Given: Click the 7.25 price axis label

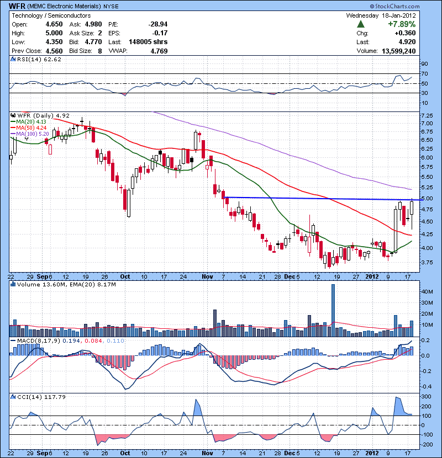Looking at the screenshot, I should pos(427,116).
